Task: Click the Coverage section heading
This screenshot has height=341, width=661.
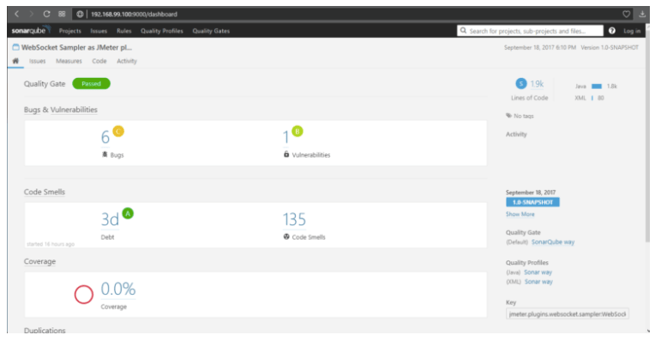Action: tap(39, 262)
